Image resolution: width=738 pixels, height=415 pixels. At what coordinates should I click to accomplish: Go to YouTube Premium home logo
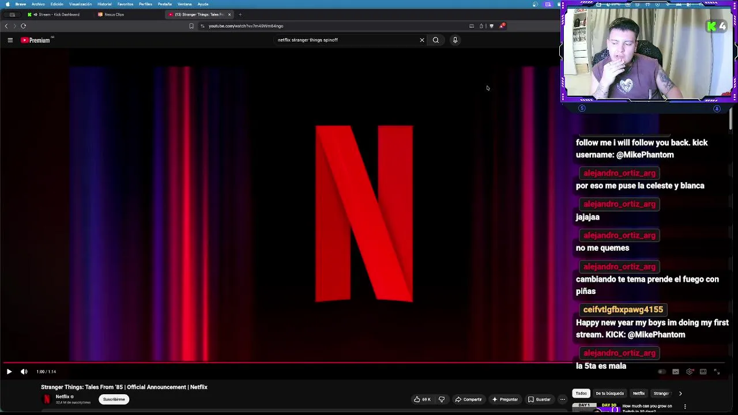click(x=37, y=40)
